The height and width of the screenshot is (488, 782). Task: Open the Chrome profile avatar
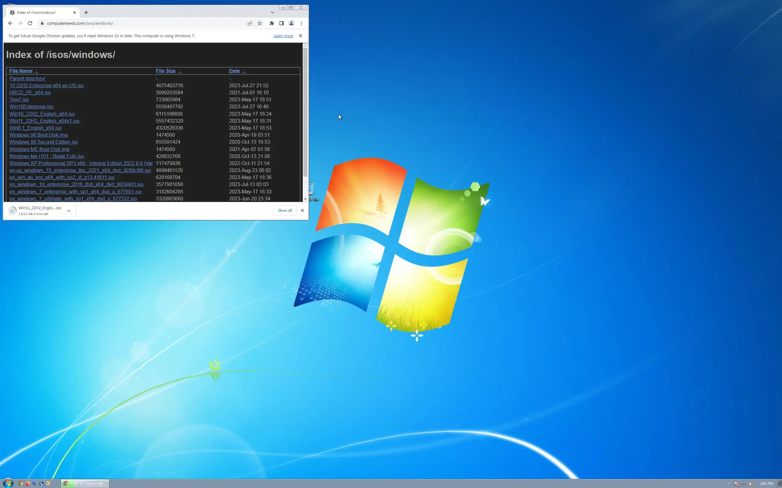(x=291, y=23)
